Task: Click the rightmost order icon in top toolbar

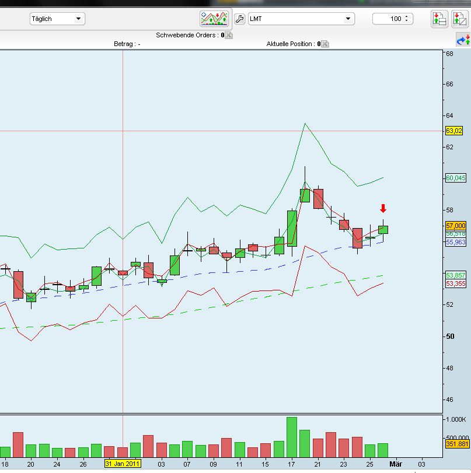Action: click(x=459, y=19)
